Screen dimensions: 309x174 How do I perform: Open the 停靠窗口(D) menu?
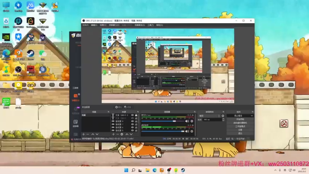pos(114,25)
